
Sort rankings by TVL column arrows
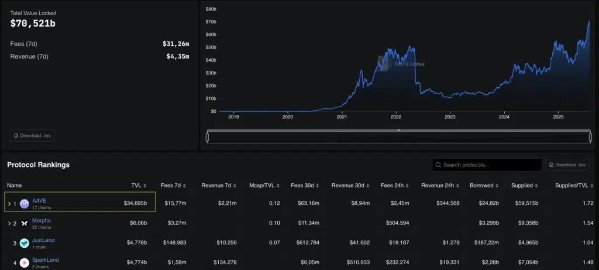pyautogui.click(x=145, y=186)
